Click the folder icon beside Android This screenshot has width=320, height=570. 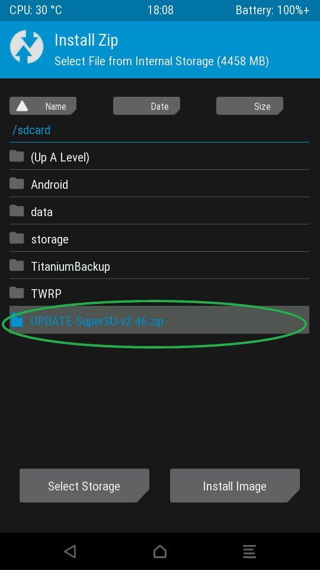(17, 183)
